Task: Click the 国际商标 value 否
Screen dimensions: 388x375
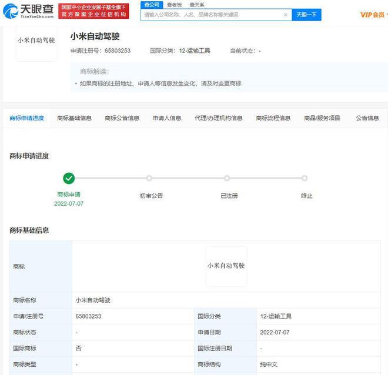Action: [78, 349]
